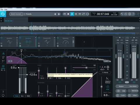Open the Edit menu

(6, 10)
